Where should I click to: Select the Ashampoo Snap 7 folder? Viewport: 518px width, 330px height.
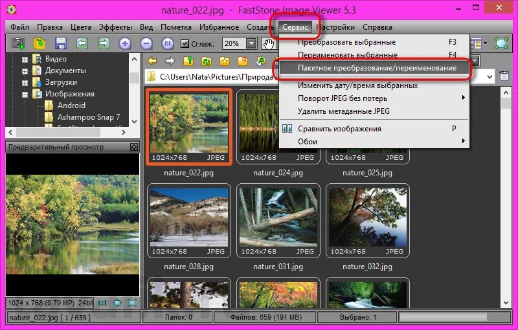(x=89, y=117)
